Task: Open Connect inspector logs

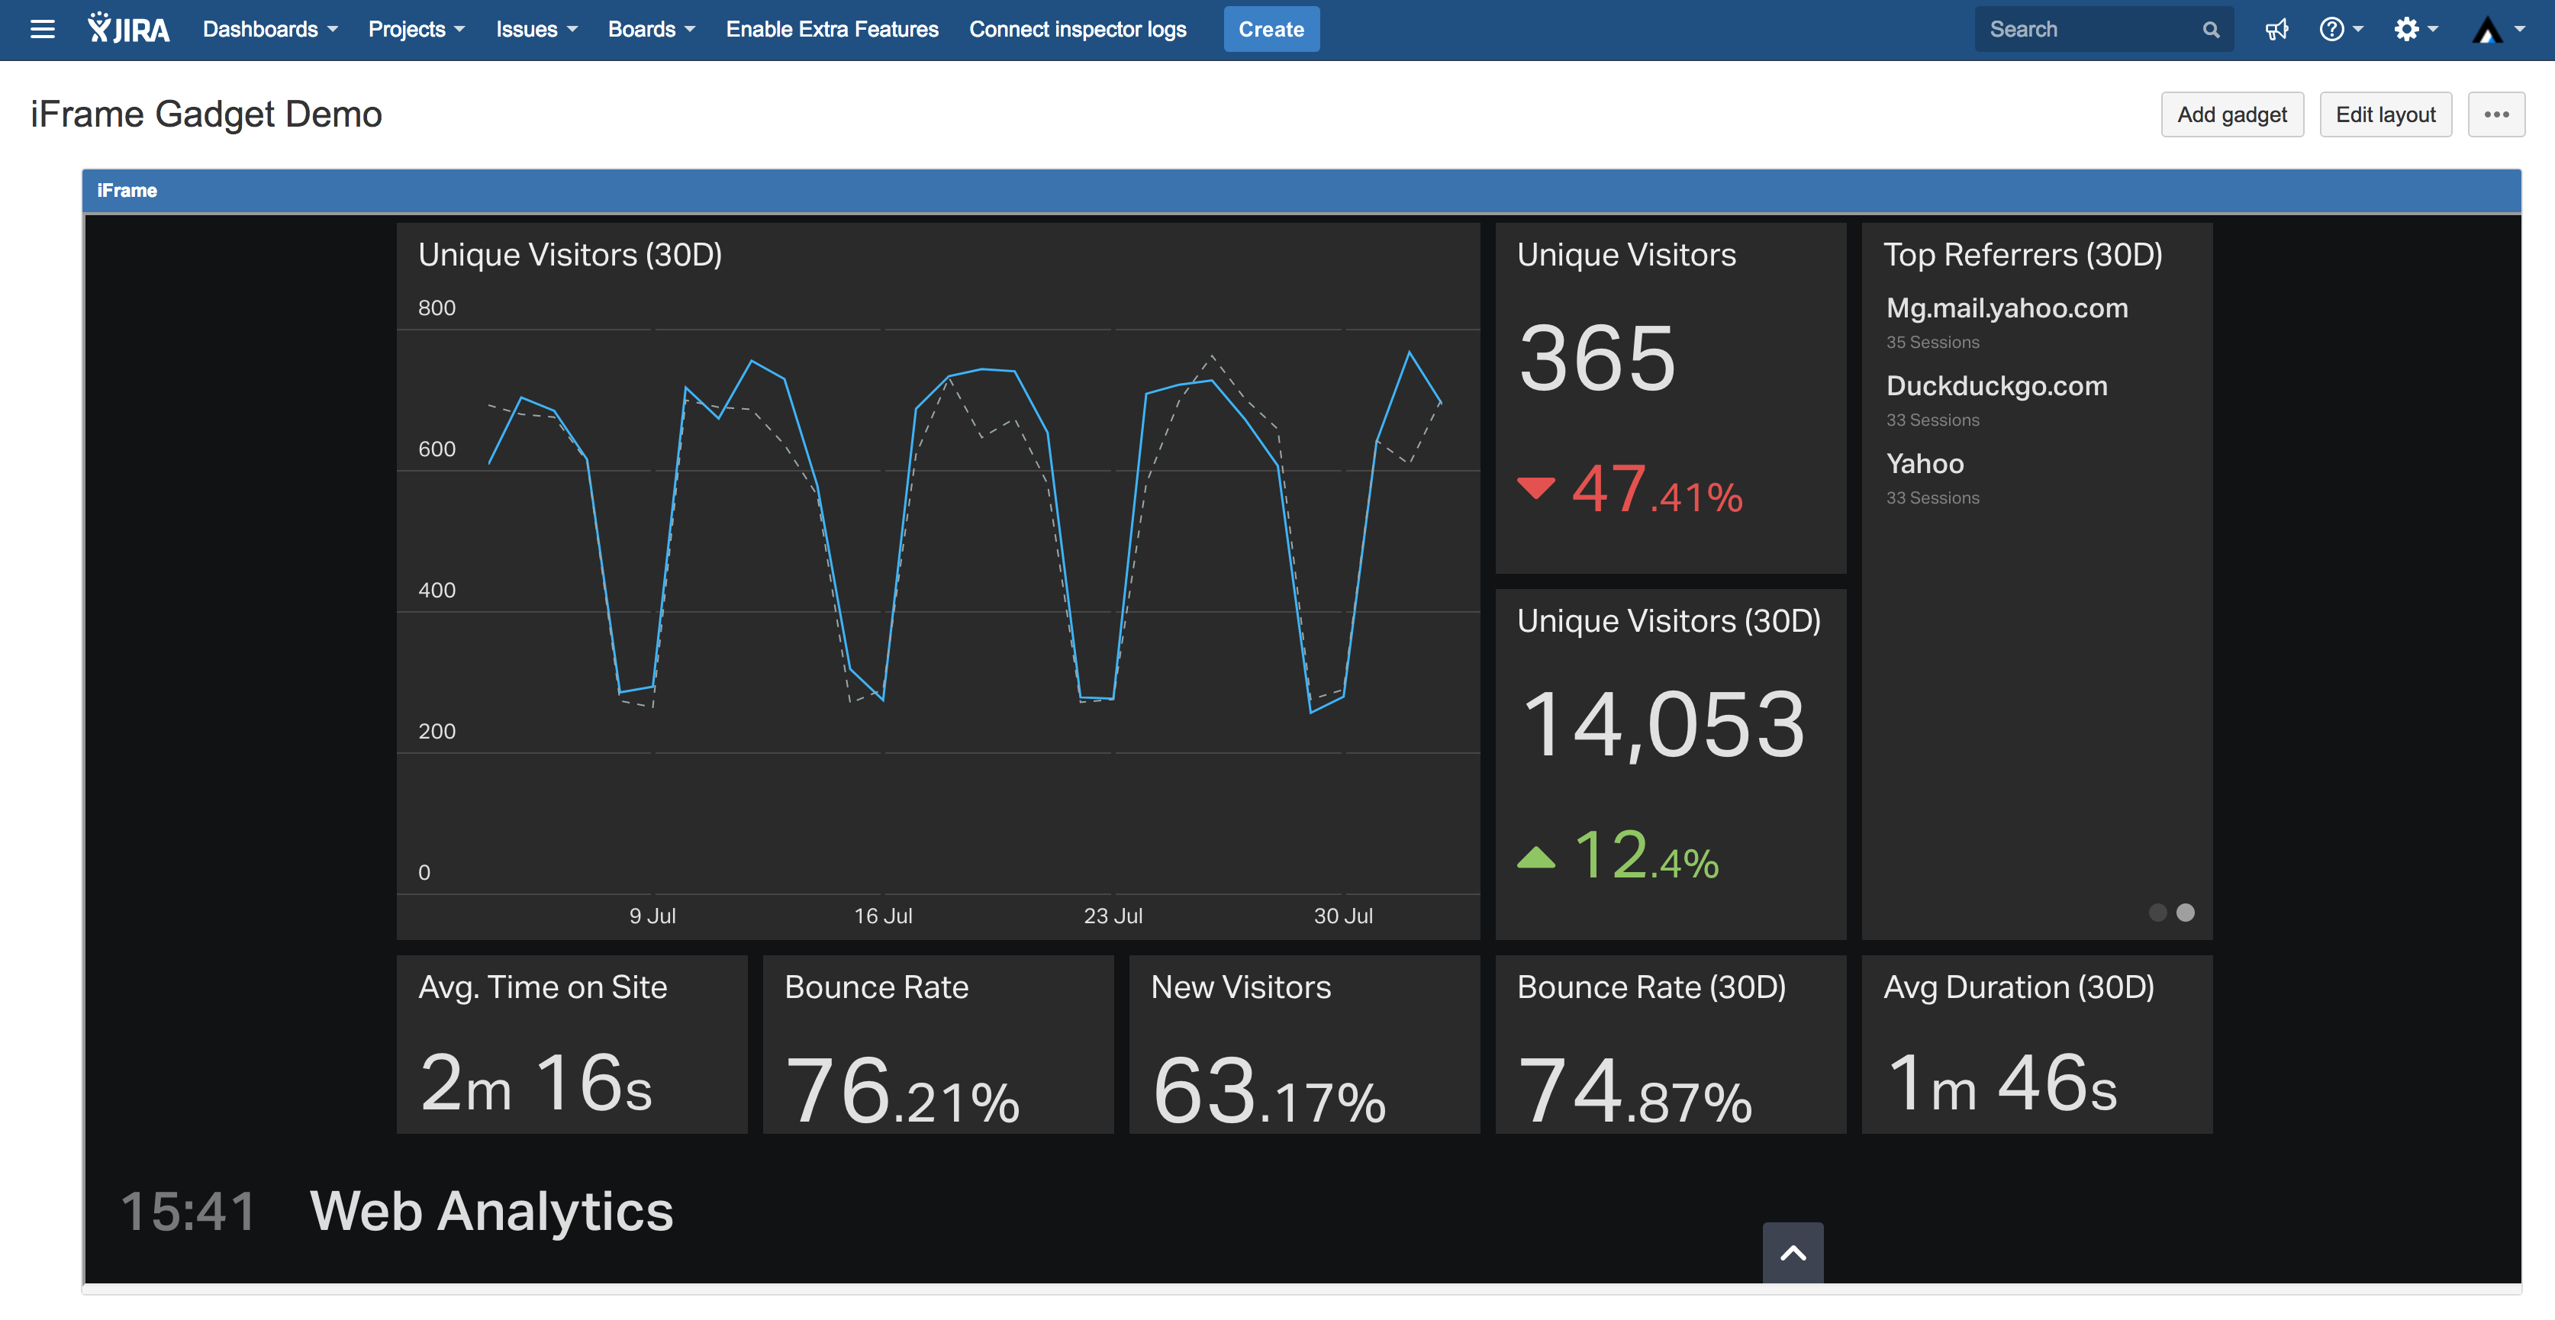Action: pyautogui.click(x=1077, y=30)
